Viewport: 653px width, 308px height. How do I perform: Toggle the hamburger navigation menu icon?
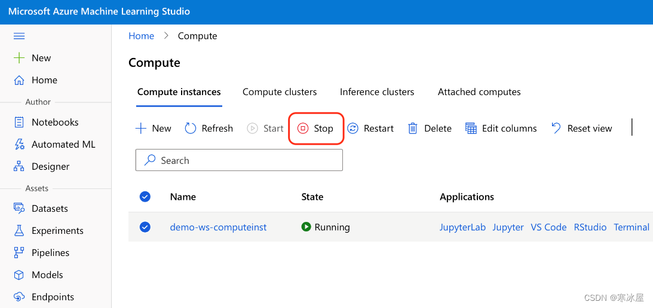(19, 36)
